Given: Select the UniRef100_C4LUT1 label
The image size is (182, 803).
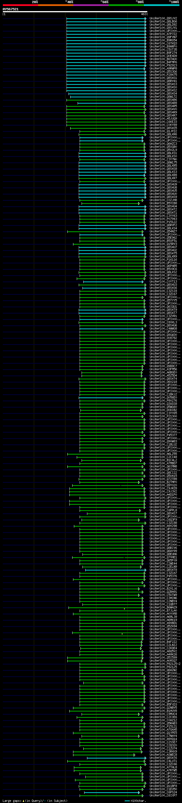Looking at the screenshot, I should (163, 761).
